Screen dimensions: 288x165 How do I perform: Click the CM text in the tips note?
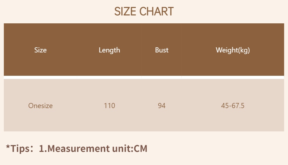point(140,149)
